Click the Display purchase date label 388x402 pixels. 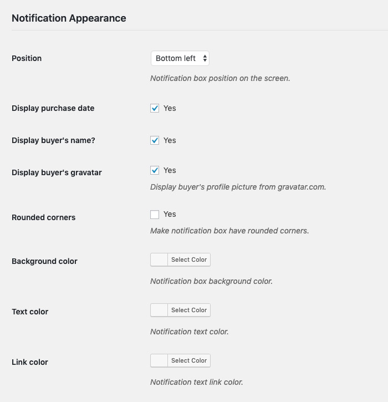(x=53, y=108)
